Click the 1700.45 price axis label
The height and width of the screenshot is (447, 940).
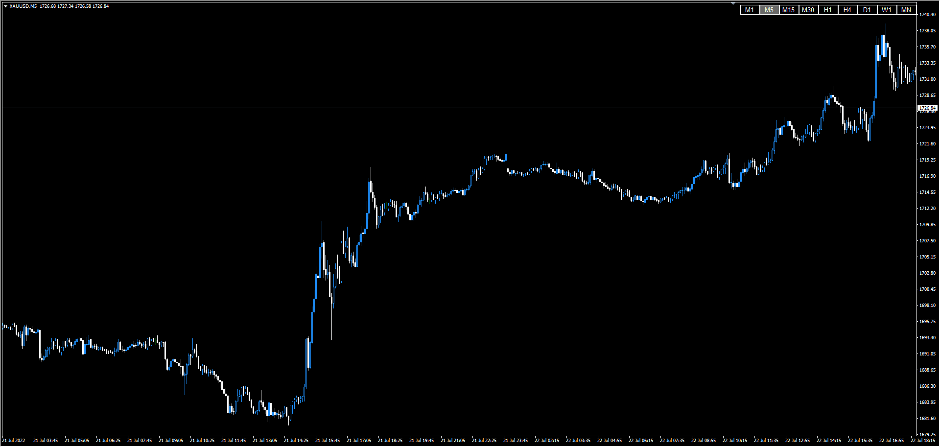927,289
